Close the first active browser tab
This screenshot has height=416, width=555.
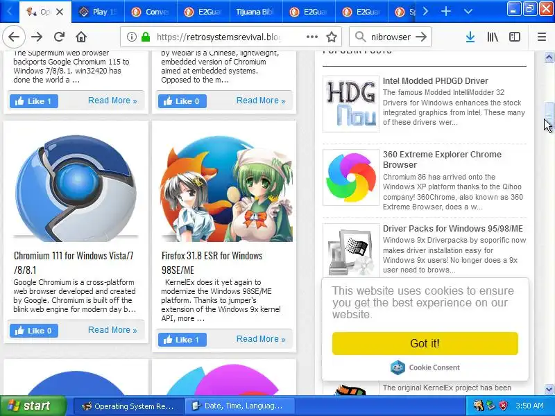coord(60,12)
